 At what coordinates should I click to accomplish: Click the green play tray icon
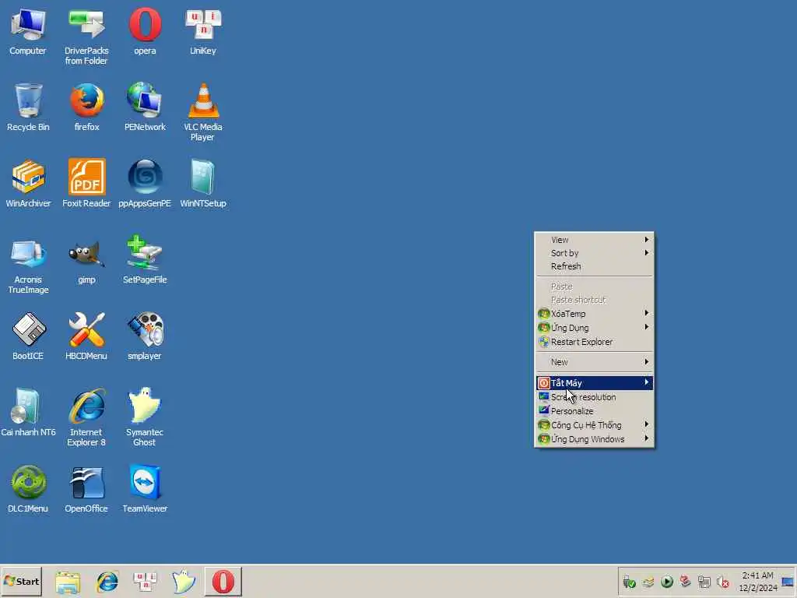(x=667, y=582)
